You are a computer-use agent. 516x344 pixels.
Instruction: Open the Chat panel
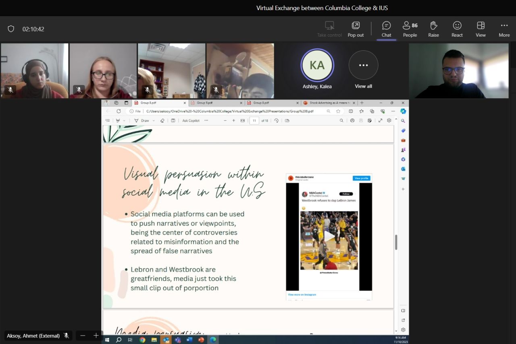click(386, 29)
